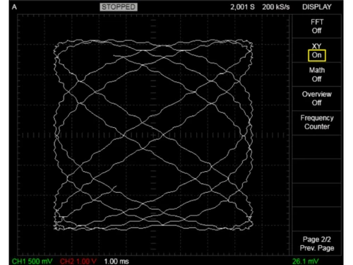Screen dimensions: 353x265
Task: Select the CH1 500 mV readout
Action: pyautogui.click(x=32, y=261)
